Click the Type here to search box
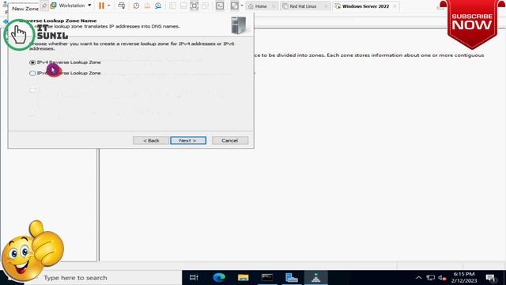The width and height of the screenshot is (506, 285). [104, 278]
